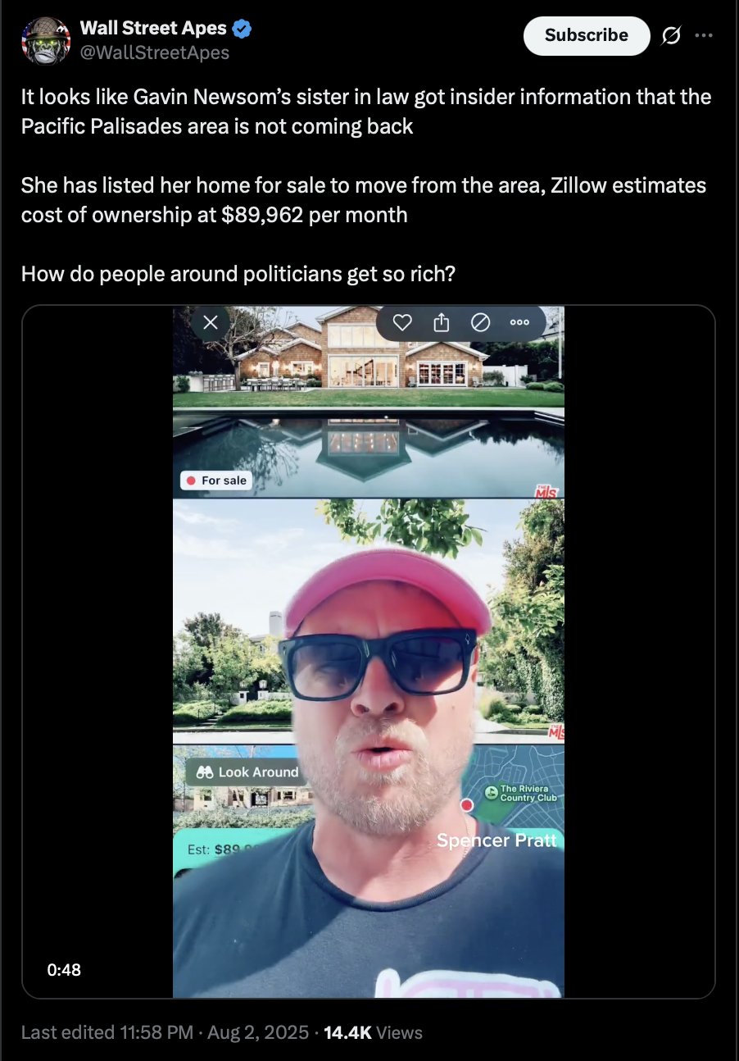View the 14.4K Views analytics
739x1061 pixels.
point(374,1032)
